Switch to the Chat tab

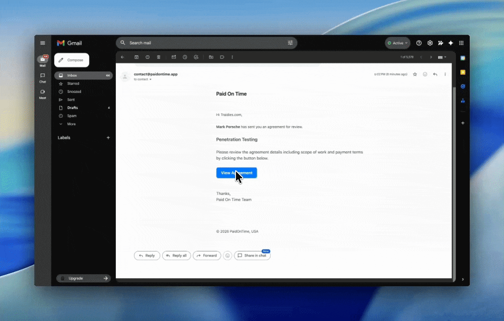coord(43,77)
